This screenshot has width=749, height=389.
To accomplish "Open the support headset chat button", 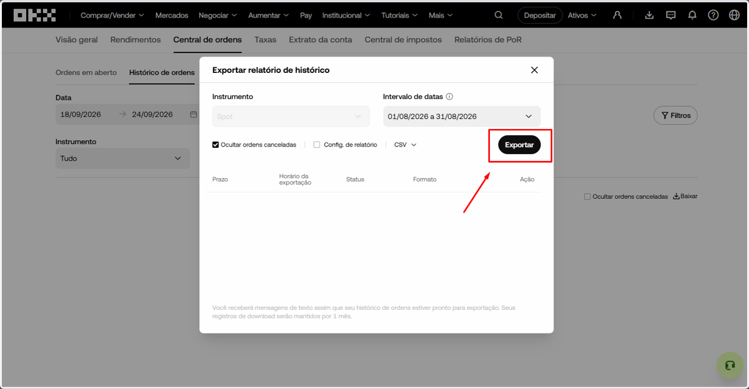I will coord(730,365).
